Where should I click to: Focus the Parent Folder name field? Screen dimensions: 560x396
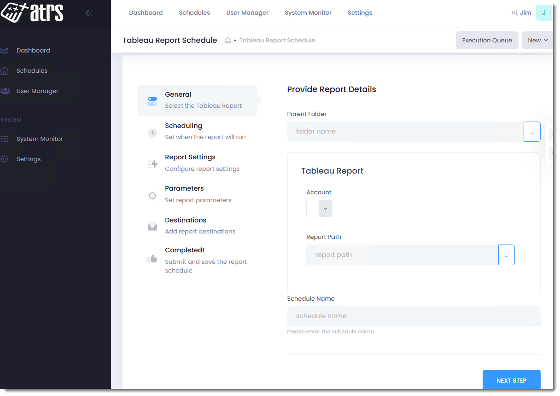[x=405, y=132]
